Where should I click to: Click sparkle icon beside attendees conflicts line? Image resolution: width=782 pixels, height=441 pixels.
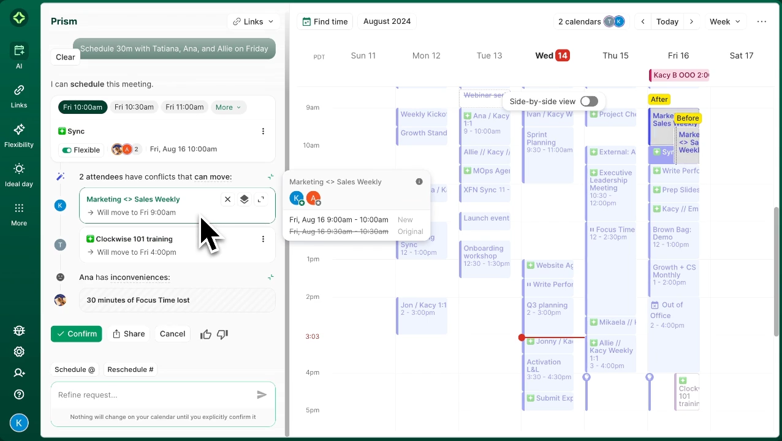point(270,177)
